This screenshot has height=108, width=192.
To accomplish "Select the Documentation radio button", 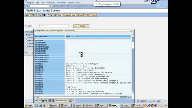I will (x=27, y=43).
